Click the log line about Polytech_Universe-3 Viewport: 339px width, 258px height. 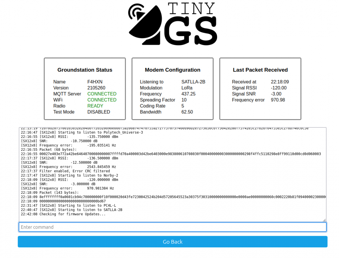pyautogui.click(x=82, y=132)
